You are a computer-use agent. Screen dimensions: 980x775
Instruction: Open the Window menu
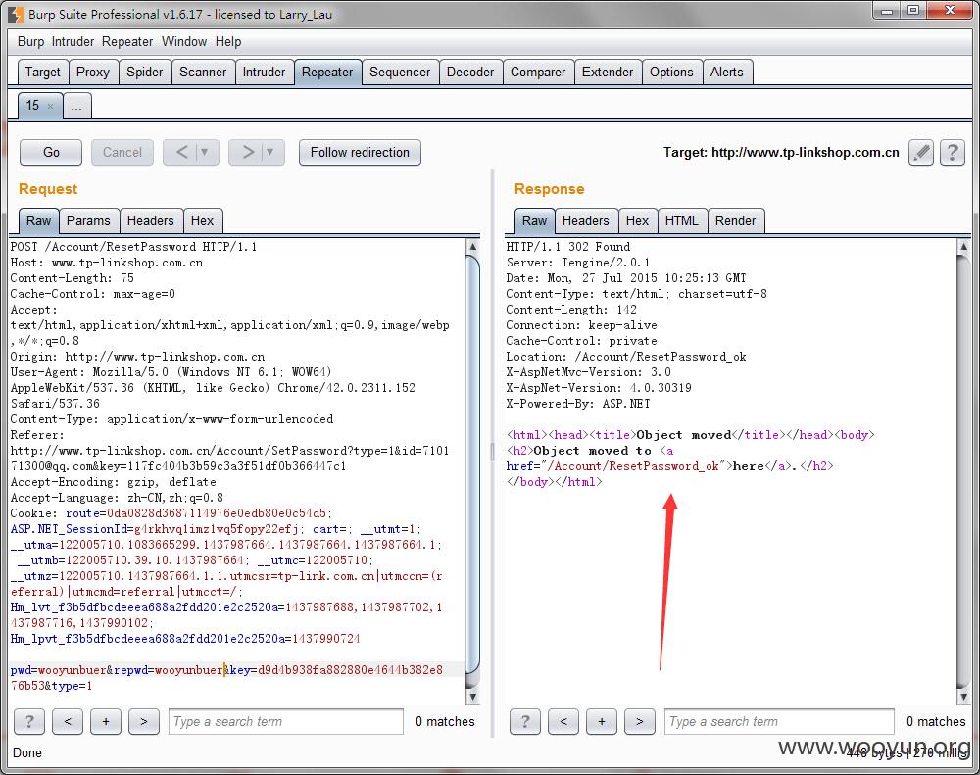(184, 42)
